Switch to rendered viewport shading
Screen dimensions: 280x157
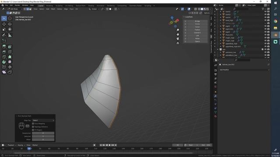tap(208, 9)
